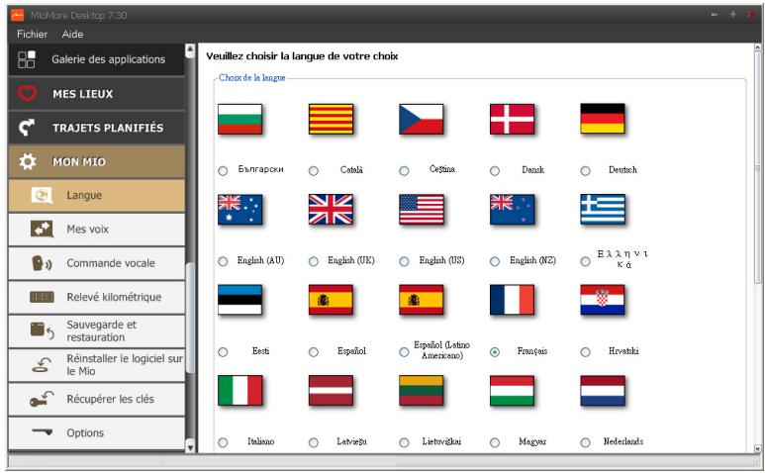Open the Langue settings item
The height and width of the screenshot is (473, 765).
97,196
